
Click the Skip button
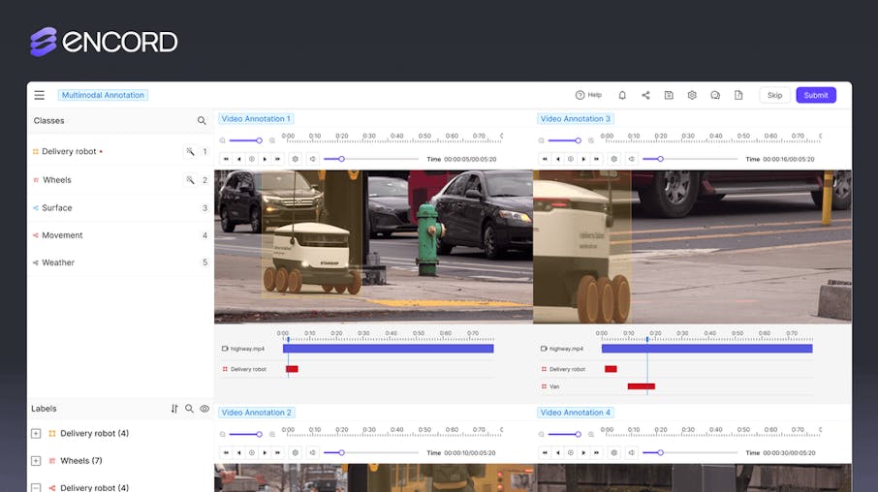pos(774,95)
